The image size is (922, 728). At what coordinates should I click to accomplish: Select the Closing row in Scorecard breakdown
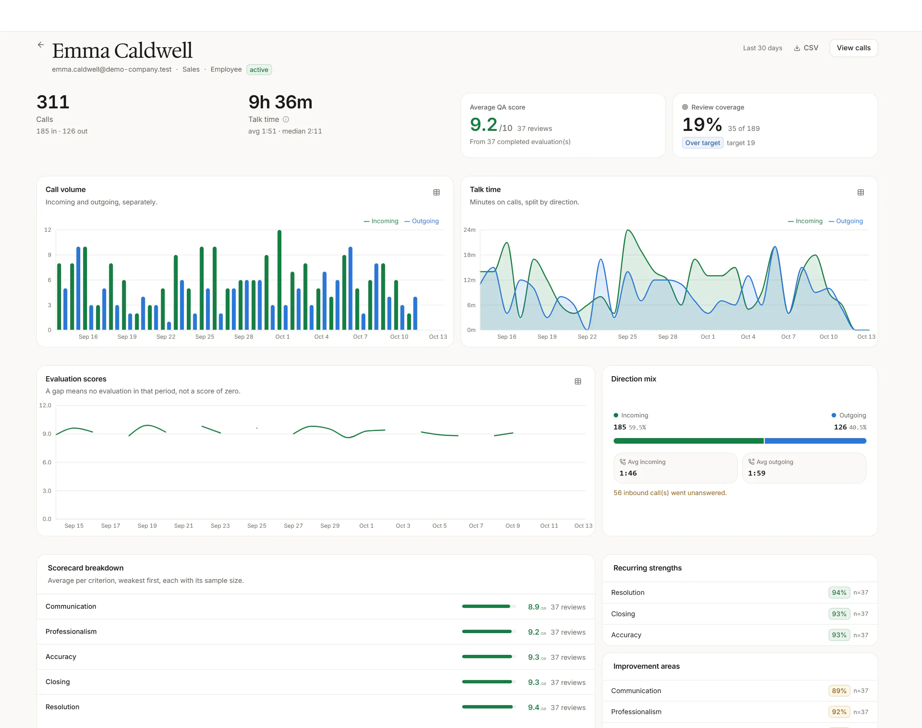(x=315, y=682)
